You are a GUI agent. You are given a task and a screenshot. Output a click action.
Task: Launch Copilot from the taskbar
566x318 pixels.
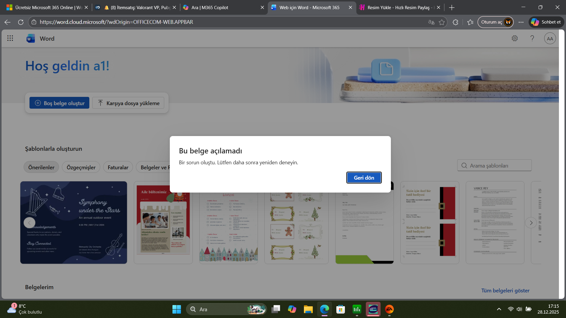pos(292,309)
